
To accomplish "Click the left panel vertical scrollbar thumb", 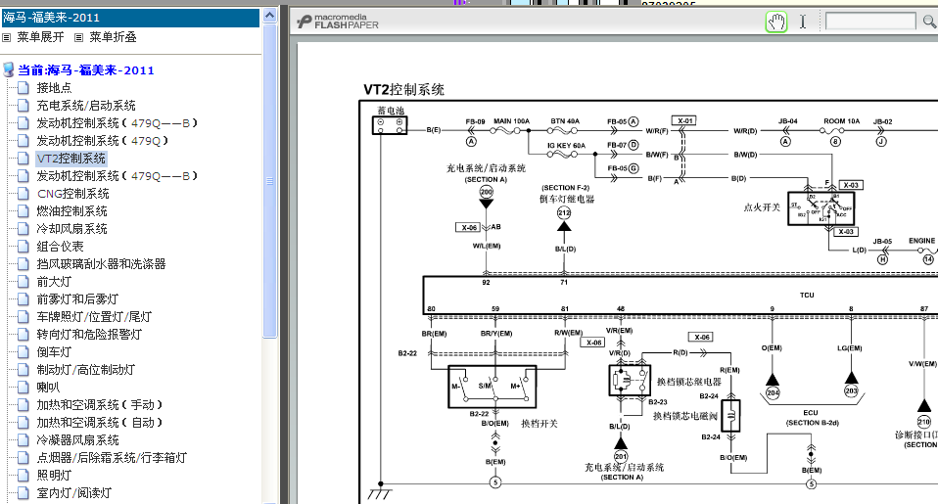I will 270,180.
